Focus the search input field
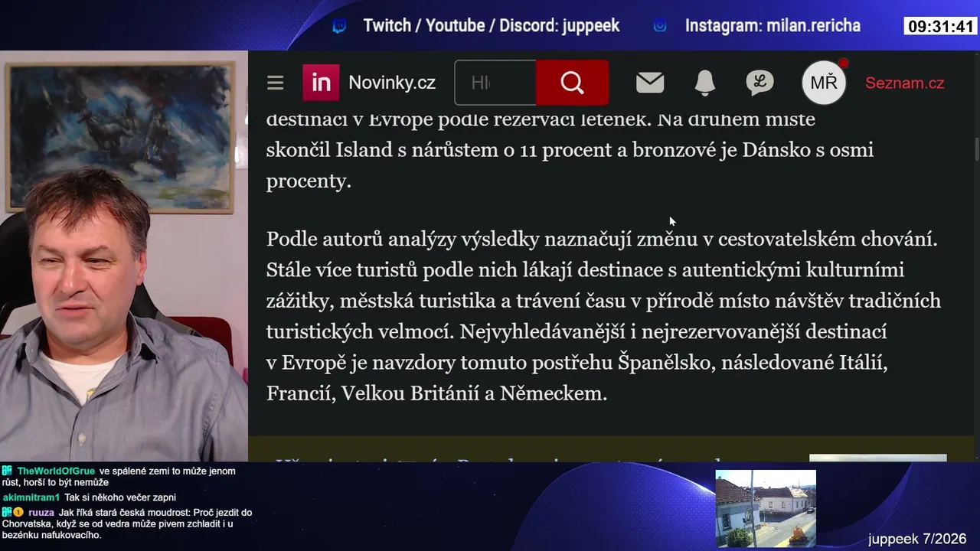Screen dimensions: 980x551 495,83
